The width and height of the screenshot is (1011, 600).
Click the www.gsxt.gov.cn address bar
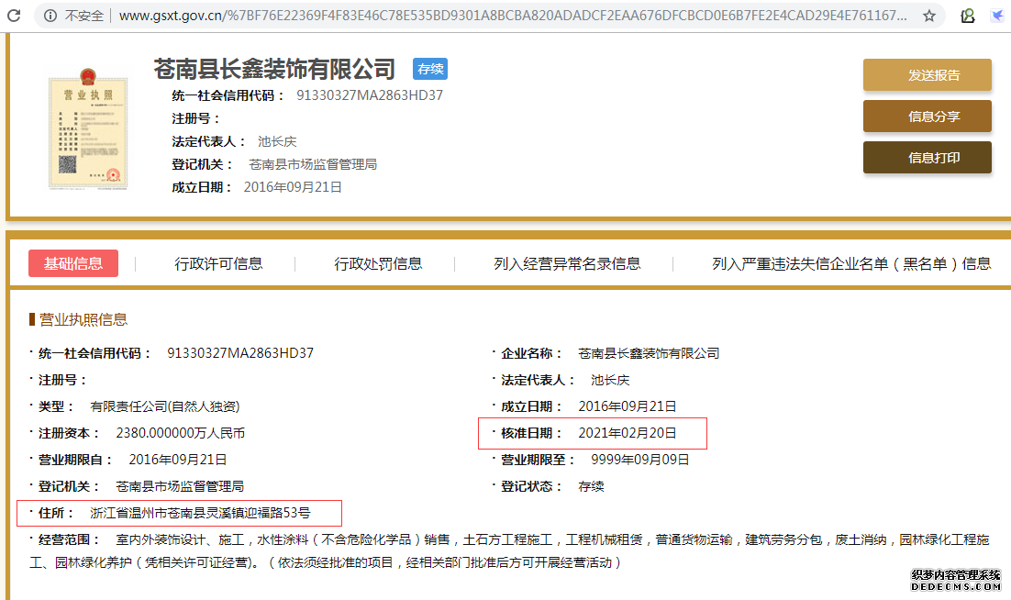coord(514,16)
